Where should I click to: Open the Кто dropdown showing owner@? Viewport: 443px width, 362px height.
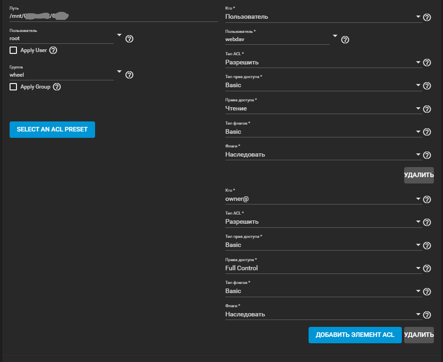tap(324, 199)
